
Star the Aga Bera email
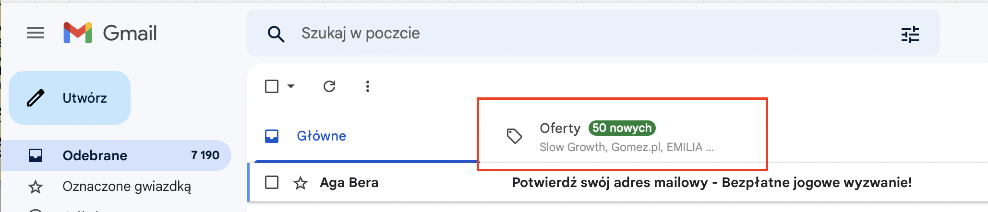coord(301,183)
